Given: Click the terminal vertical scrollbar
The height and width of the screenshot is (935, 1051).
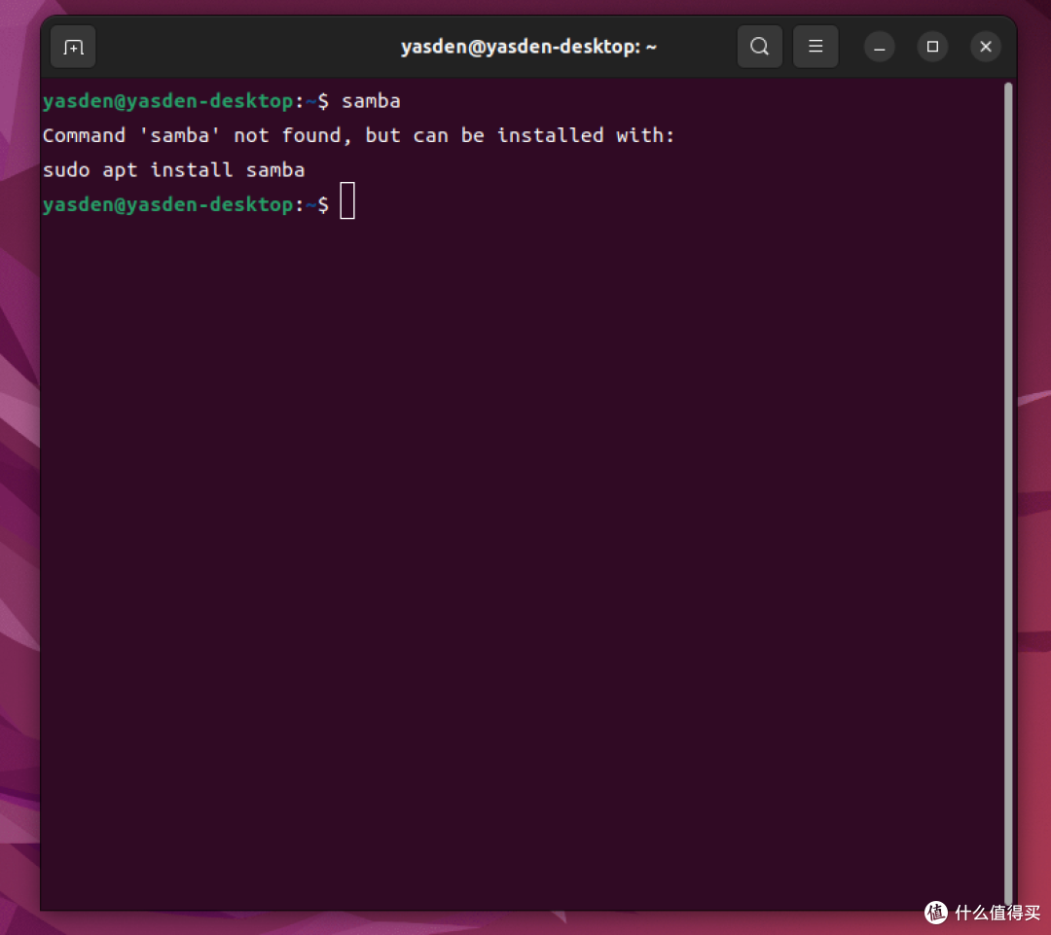Looking at the screenshot, I should click(x=1008, y=486).
